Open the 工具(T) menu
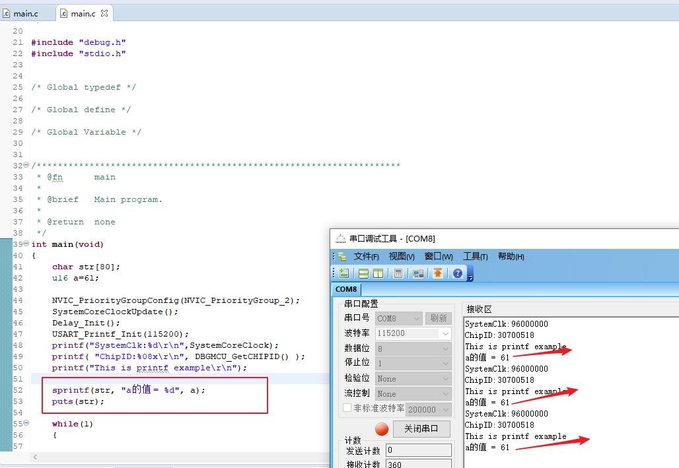The height and width of the screenshot is (468, 679). tap(475, 256)
